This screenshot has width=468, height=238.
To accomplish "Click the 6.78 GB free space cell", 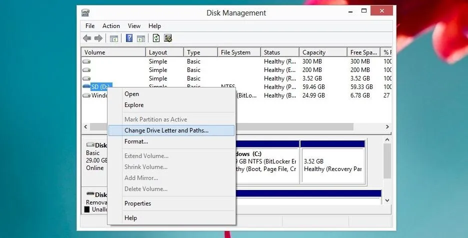I will [360, 95].
